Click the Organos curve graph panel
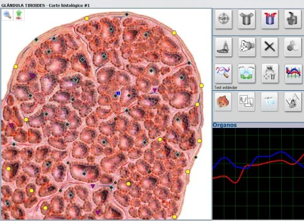 [x=258, y=174]
